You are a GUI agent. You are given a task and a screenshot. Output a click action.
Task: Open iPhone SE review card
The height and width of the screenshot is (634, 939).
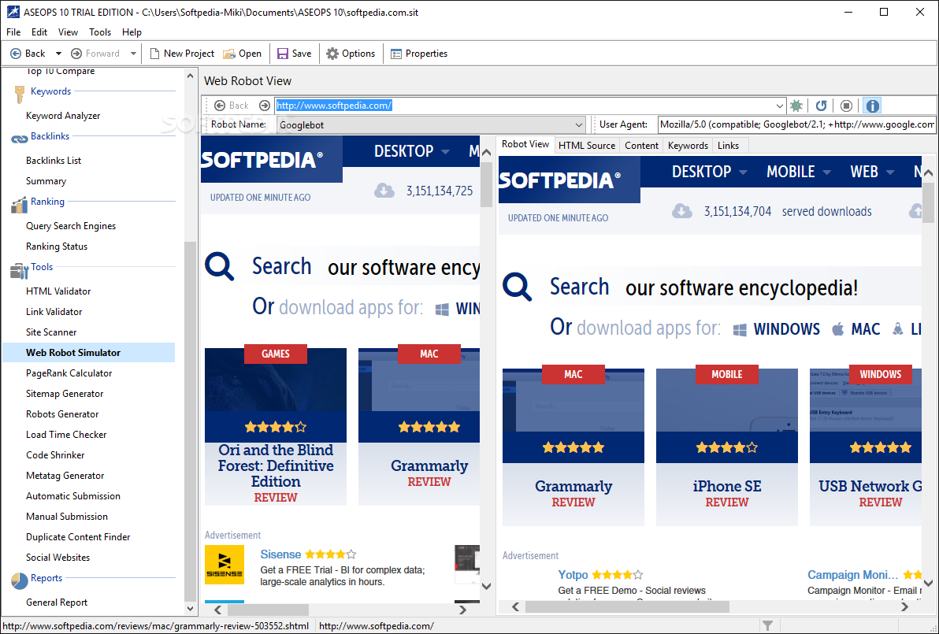pyautogui.click(x=727, y=447)
